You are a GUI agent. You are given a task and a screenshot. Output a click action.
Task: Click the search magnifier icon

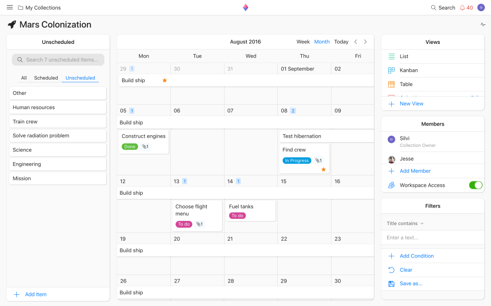[434, 8]
